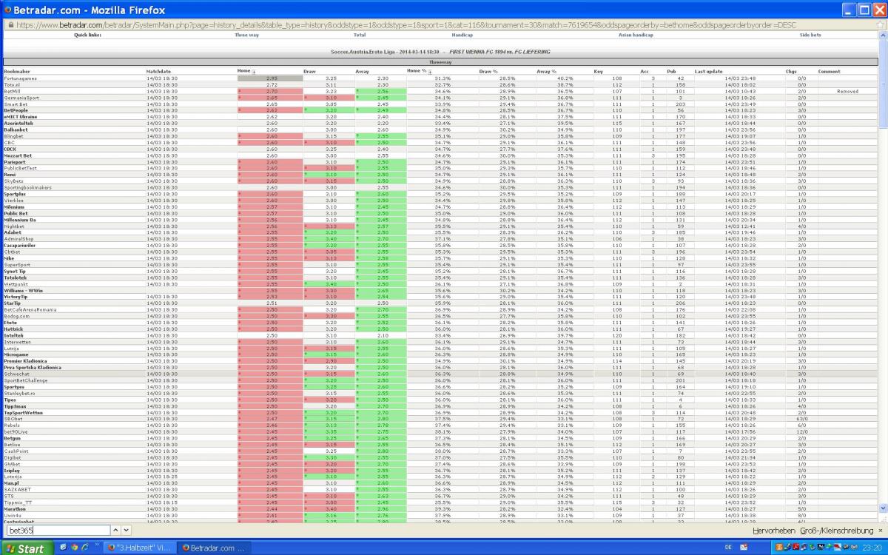Select the AdmiralShop bookmaker row

[440, 239]
